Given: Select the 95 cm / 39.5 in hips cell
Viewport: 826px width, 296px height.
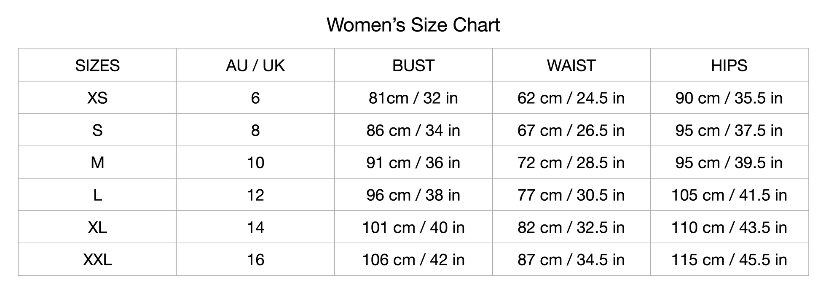Looking at the screenshot, I should 729,163.
